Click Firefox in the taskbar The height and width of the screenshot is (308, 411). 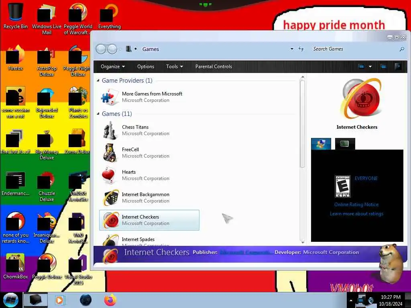tap(110, 300)
